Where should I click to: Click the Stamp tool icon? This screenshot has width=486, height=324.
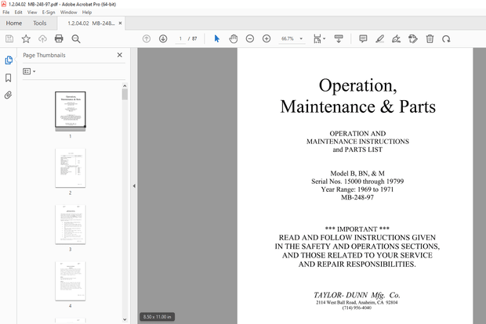click(413, 38)
